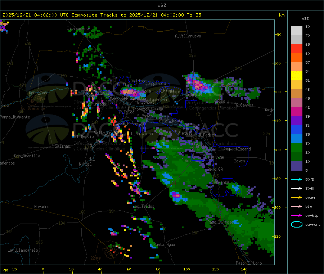Viewport: 324px width, 274px height.
Task: Click the 2200m elevation contour label
Action: [x=96, y=258]
